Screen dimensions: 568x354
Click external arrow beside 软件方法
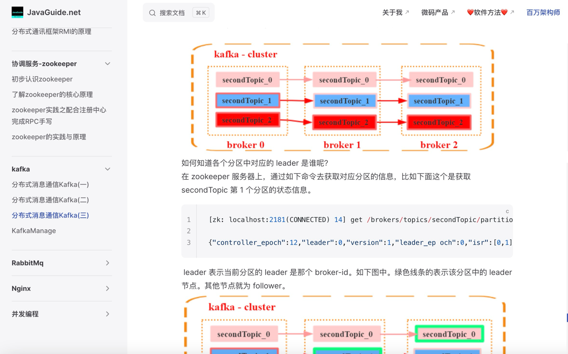click(x=512, y=13)
